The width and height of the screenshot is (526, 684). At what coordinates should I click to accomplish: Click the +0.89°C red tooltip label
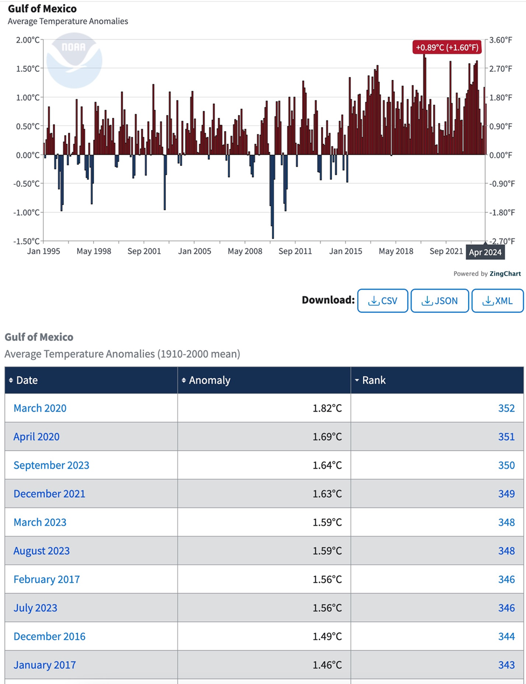[x=447, y=48]
